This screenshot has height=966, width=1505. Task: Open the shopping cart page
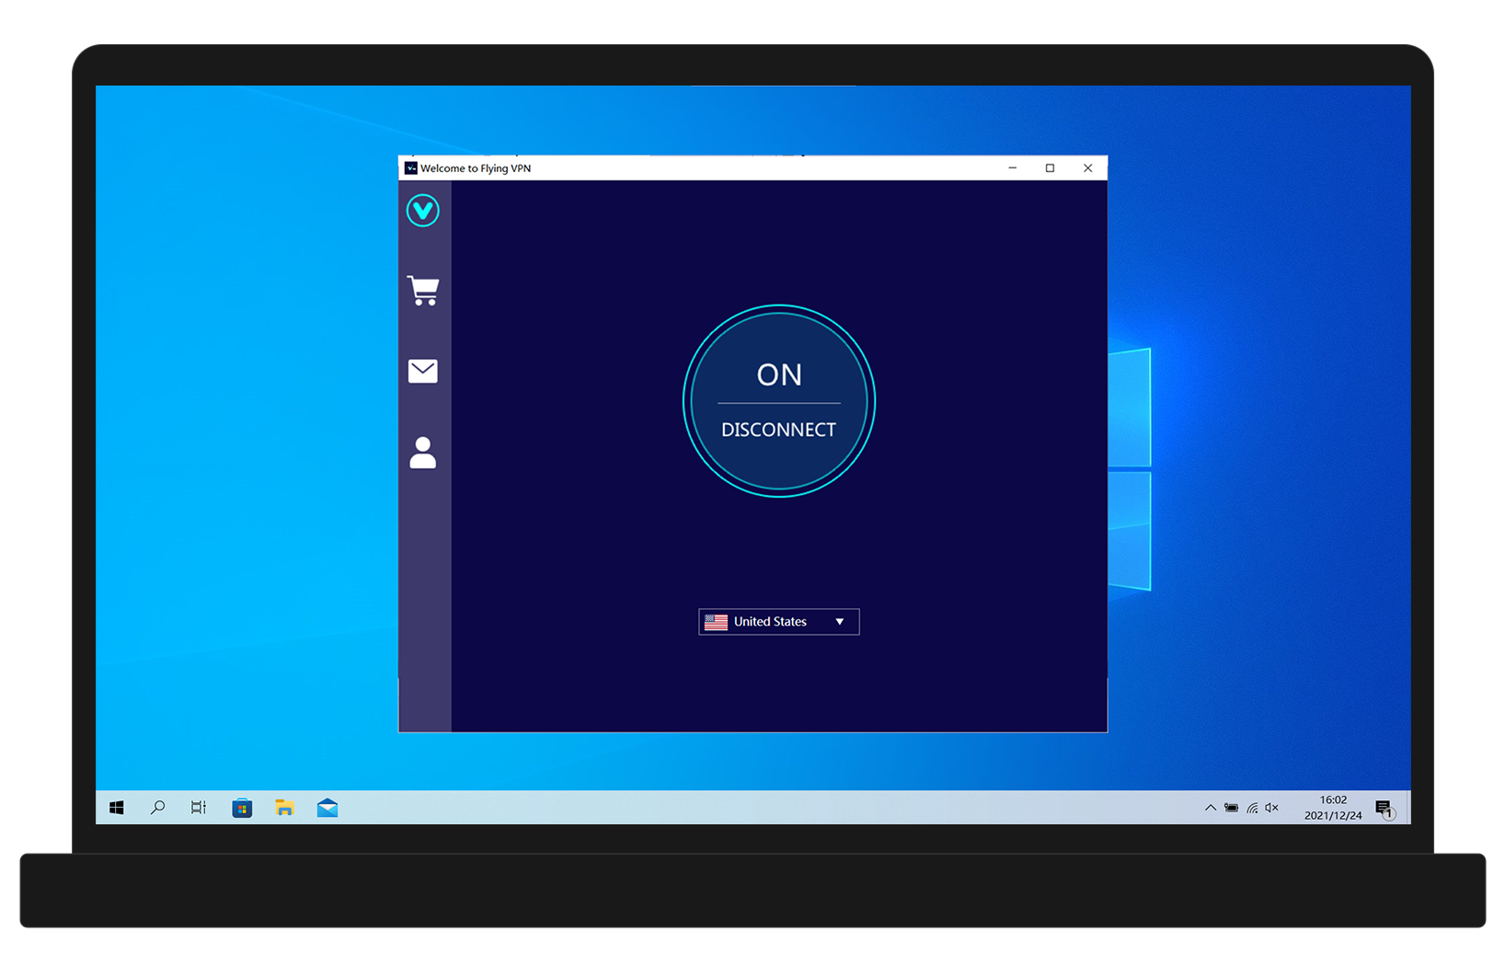click(x=423, y=291)
